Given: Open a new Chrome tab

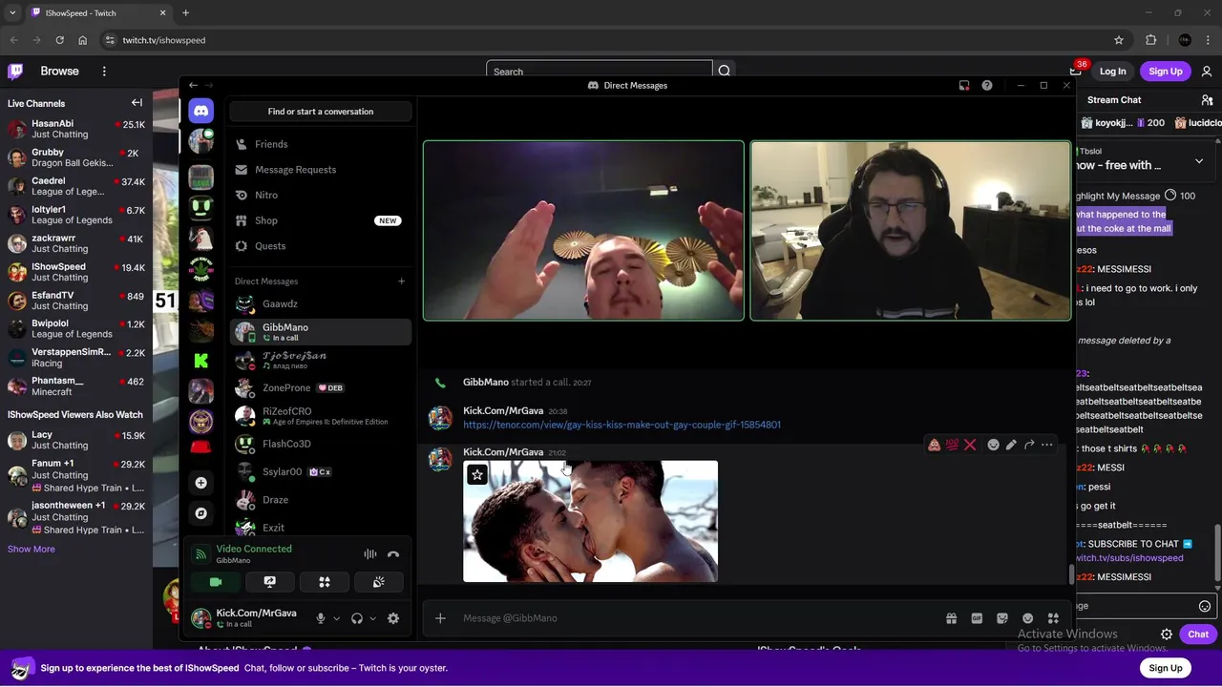Looking at the screenshot, I should (x=185, y=13).
